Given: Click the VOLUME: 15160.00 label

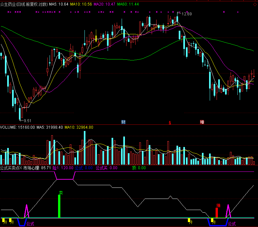Looking at the screenshot, I should coord(17,127).
